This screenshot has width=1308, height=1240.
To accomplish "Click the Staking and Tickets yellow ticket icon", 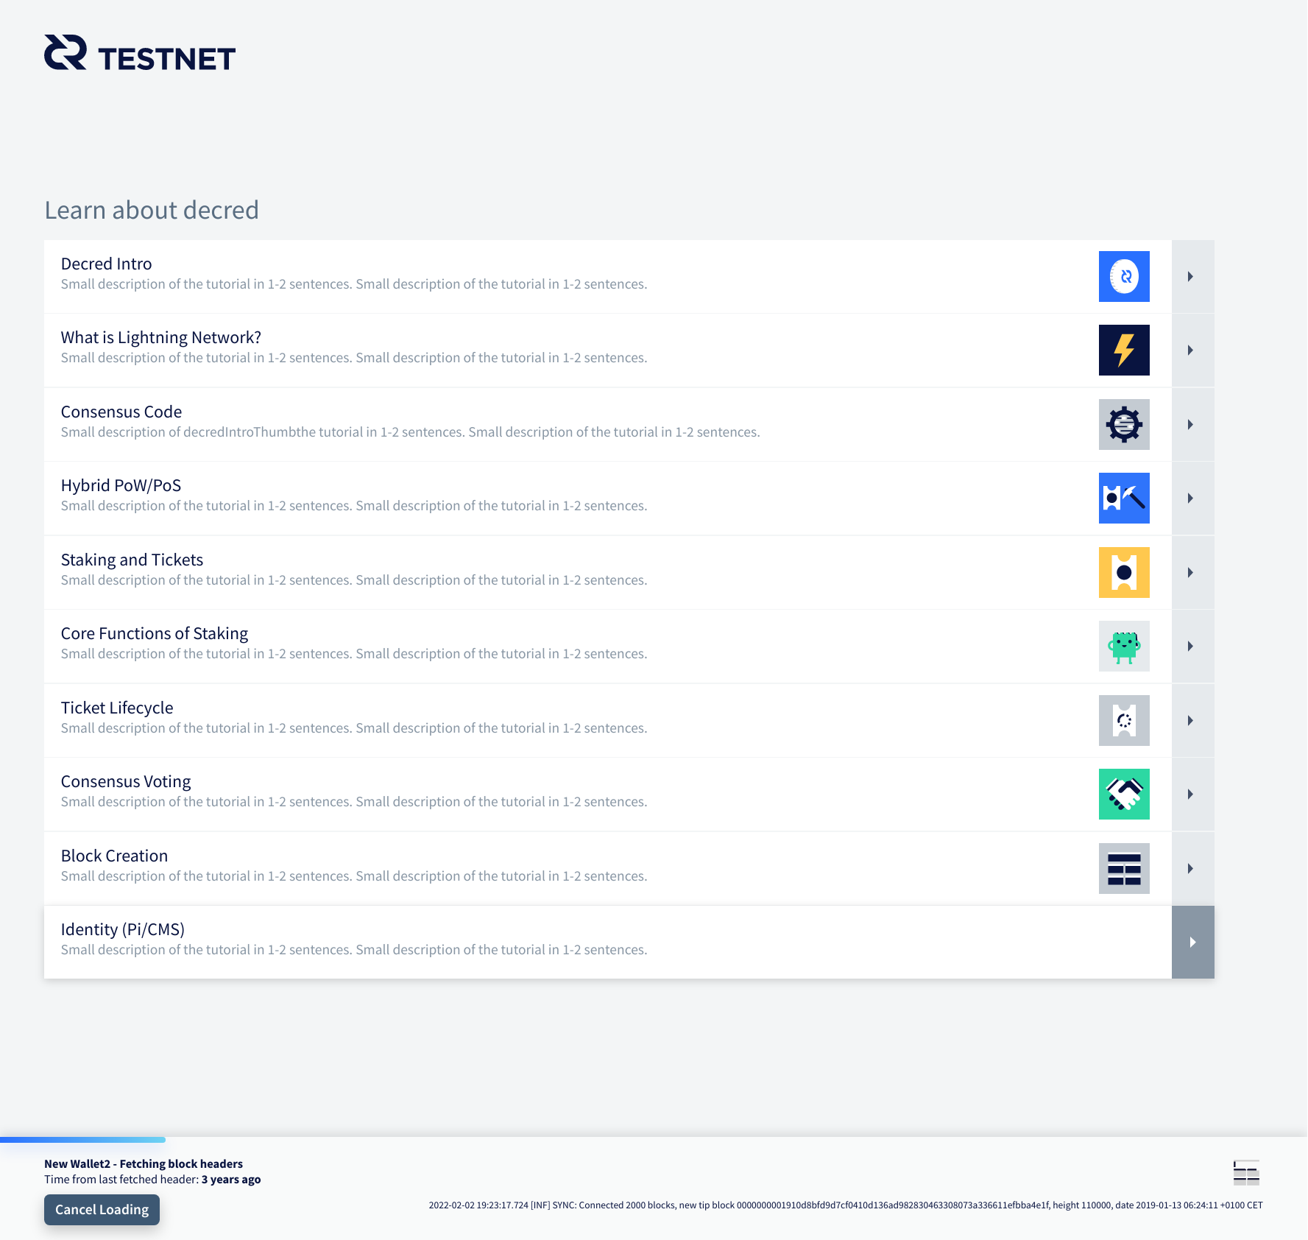I will click(1124, 572).
